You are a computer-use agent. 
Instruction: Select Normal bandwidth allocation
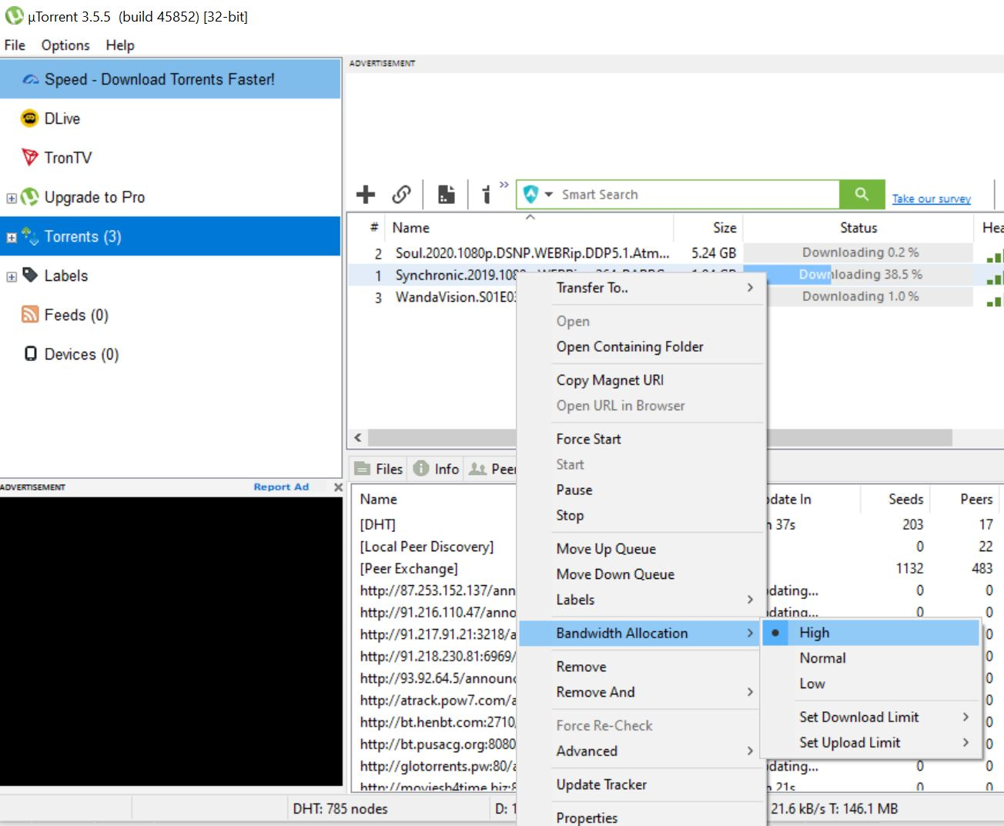(x=871, y=658)
